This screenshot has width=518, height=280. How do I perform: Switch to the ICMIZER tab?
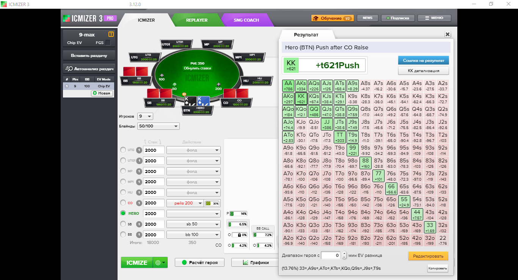[146, 20]
